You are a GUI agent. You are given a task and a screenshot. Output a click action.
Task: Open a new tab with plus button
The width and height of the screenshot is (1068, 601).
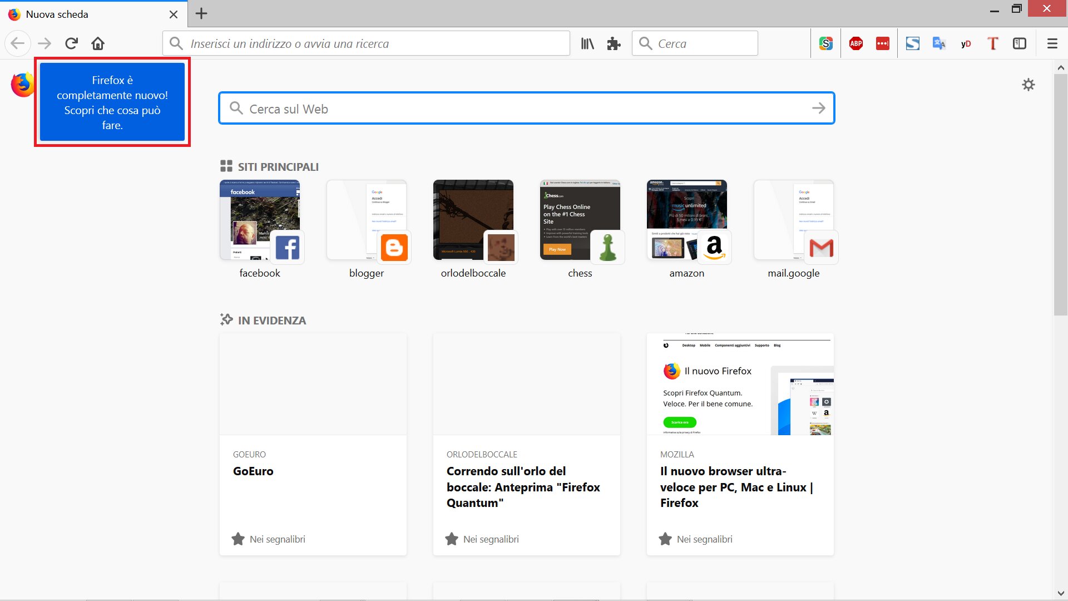[x=201, y=14]
